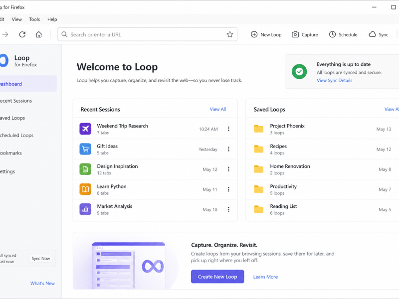Click the 10:24 AM timestamp

pos(208,129)
